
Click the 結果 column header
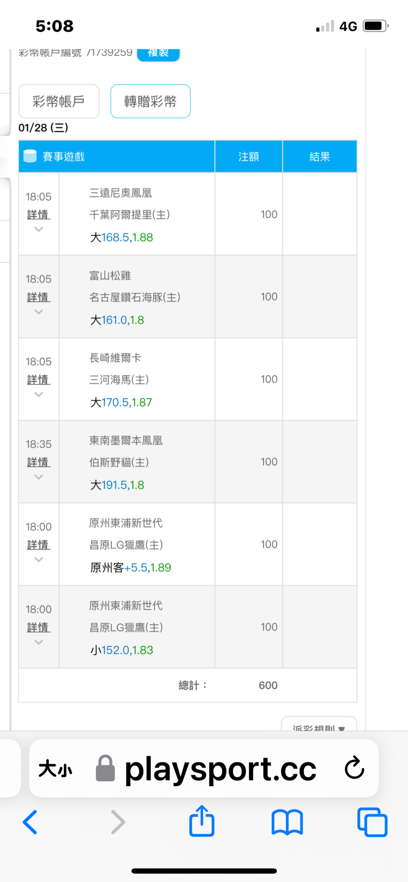320,156
